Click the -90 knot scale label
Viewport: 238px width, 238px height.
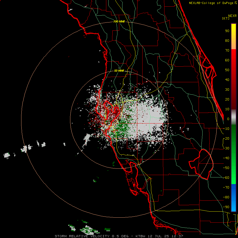[x=226, y=207]
